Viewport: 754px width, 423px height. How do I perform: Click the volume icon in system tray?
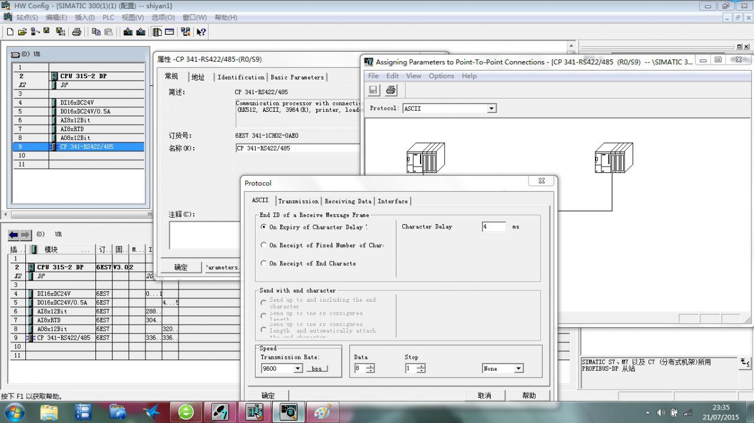point(661,412)
